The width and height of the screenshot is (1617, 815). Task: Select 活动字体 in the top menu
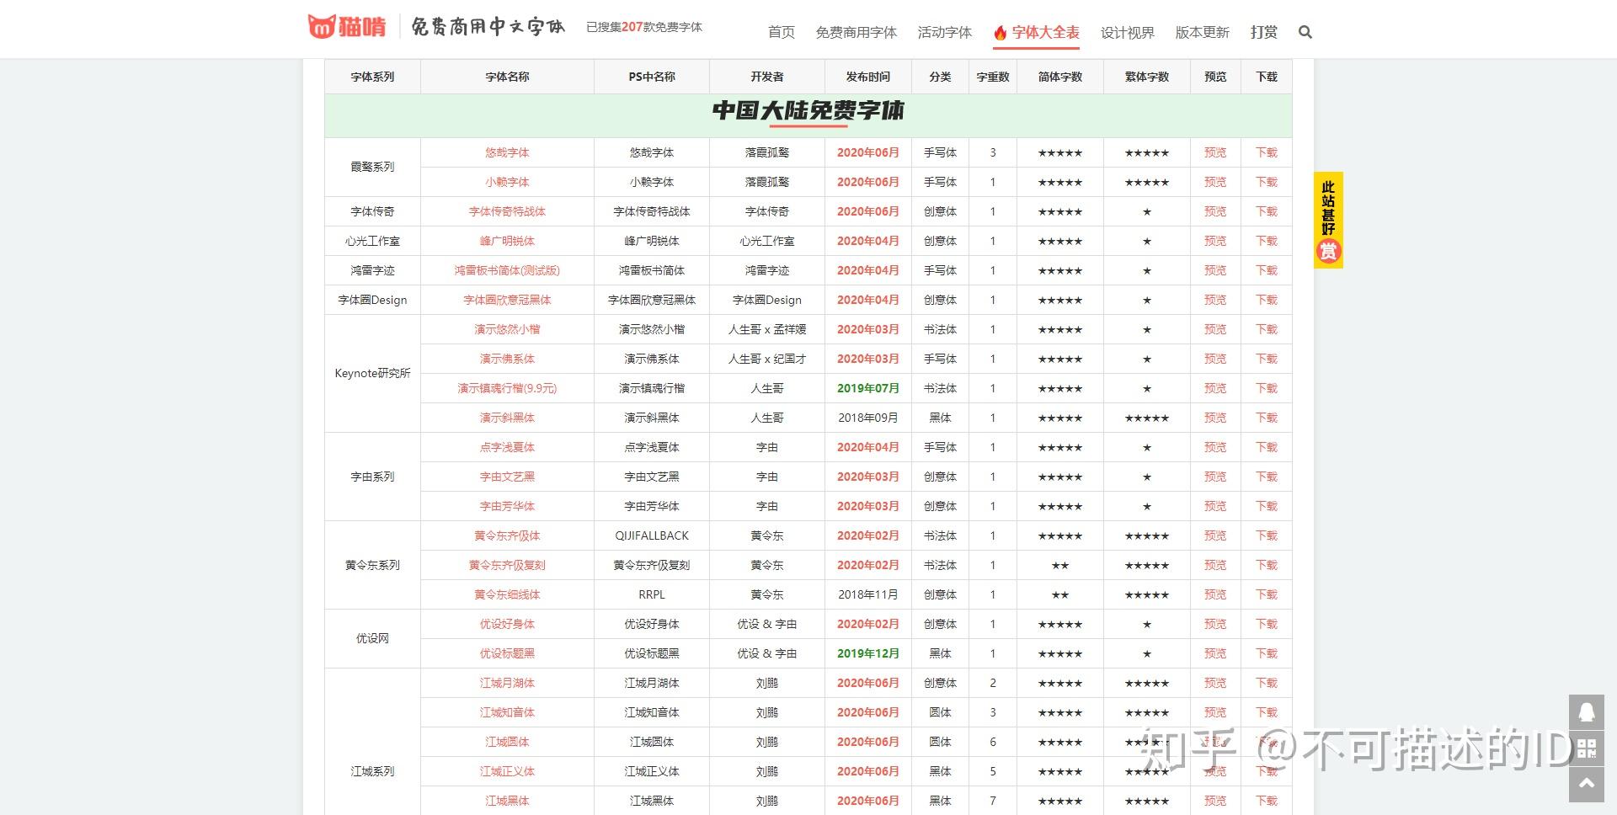944,32
